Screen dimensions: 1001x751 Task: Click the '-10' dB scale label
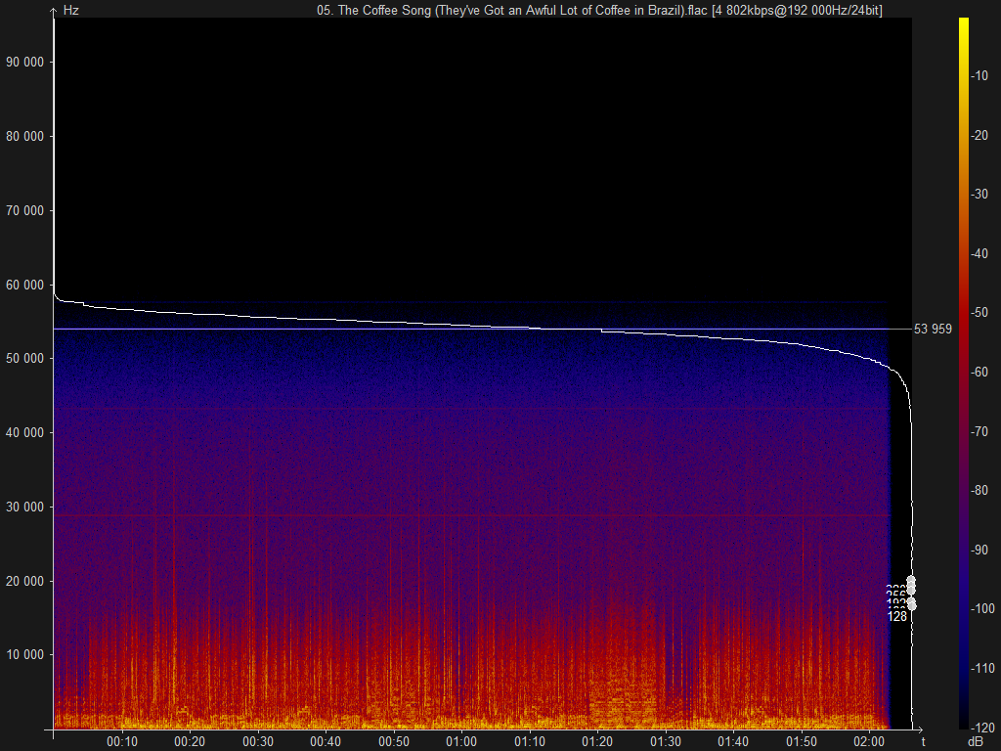tap(979, 75)
